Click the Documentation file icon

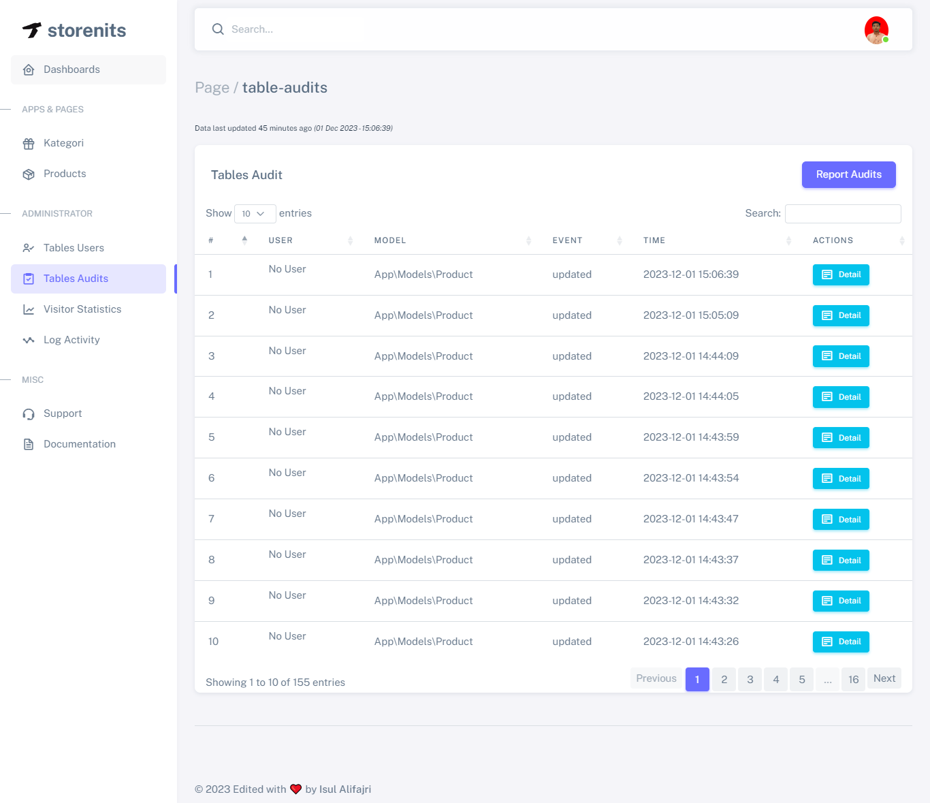pyautogui.click(x=29, y=445)
